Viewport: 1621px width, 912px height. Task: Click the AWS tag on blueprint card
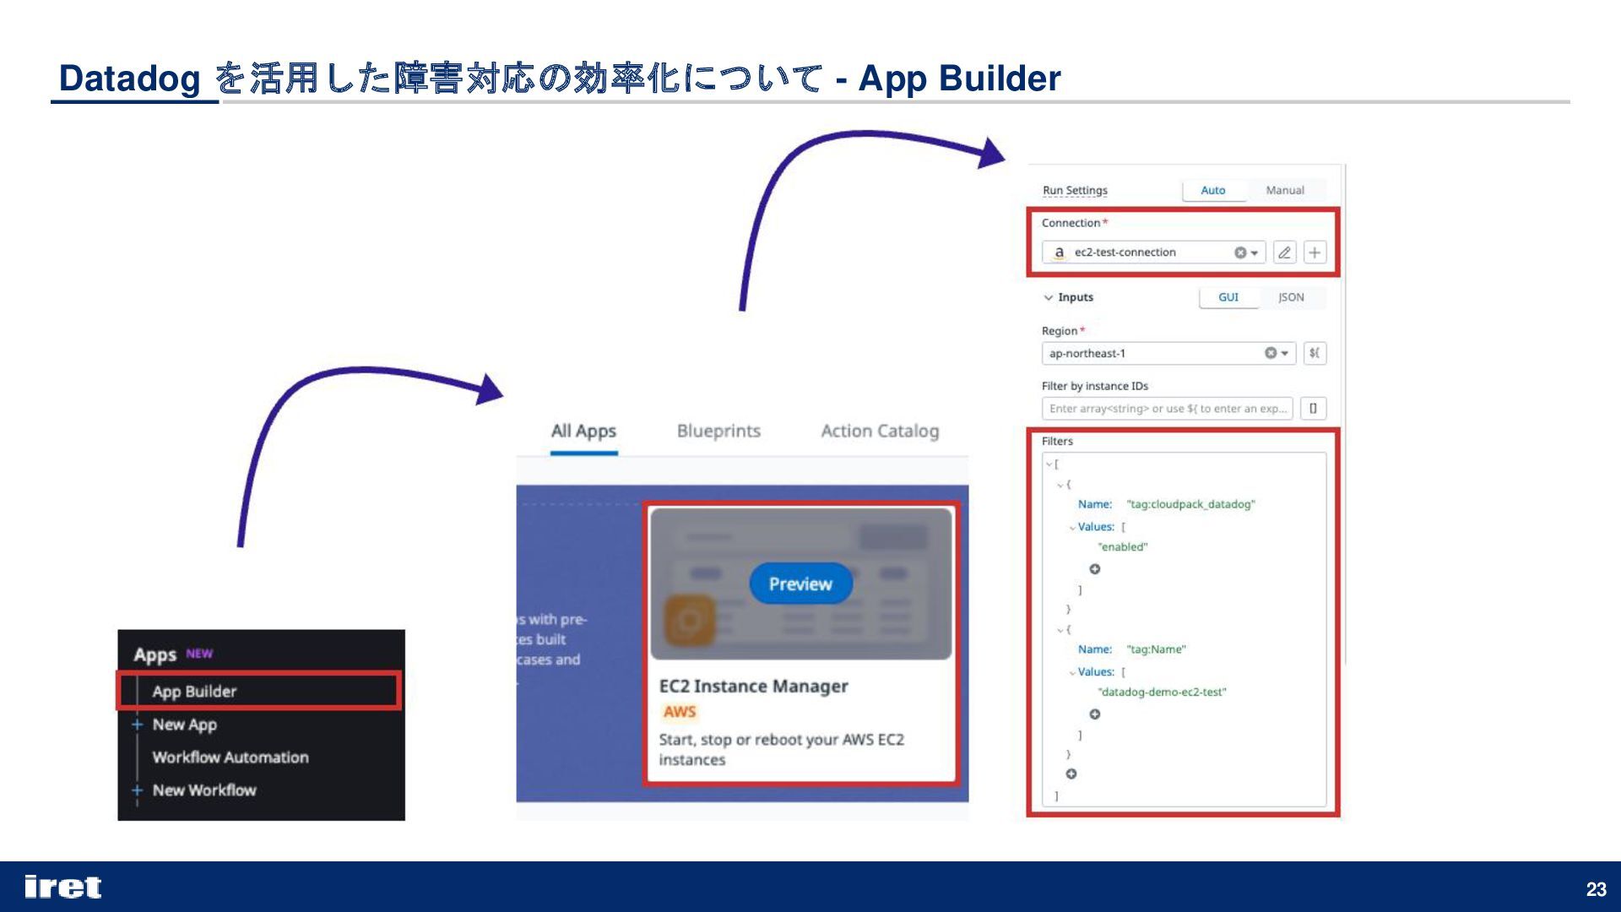click(680, 712)
